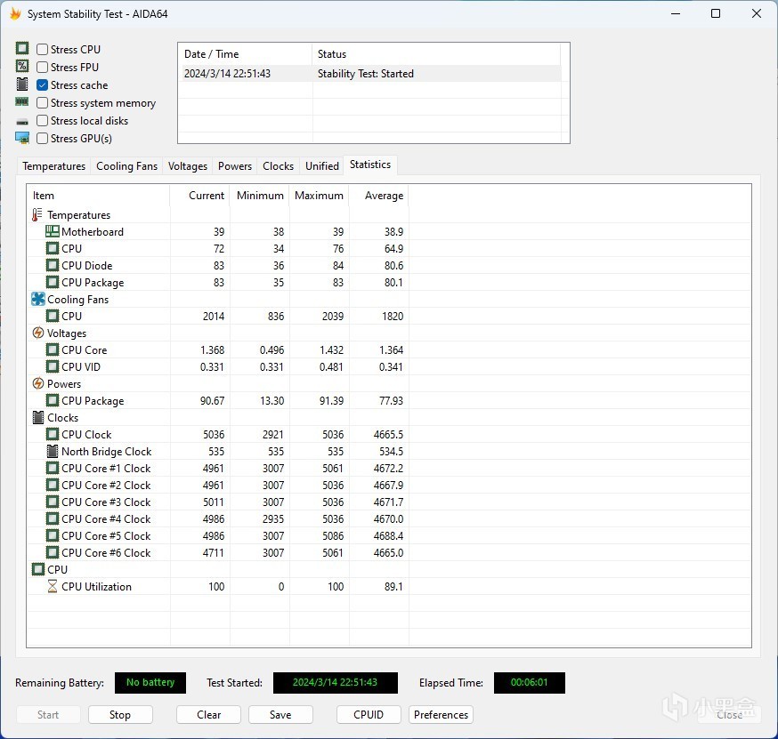Click the CPU Utilization hourglass icon
Screen dimensions: 778x739
point(53,587)
